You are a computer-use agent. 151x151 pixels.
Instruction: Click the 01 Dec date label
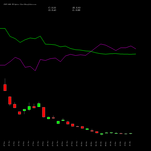[82, 144]
